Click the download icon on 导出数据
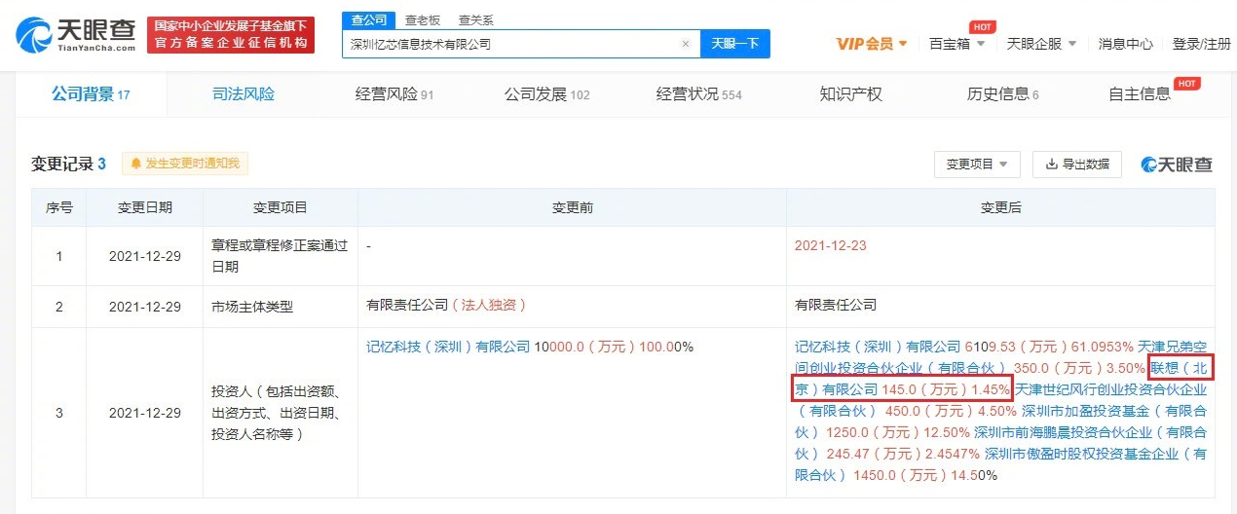The height and width of the screenshot is (514, 1237). click(1051, 165)
